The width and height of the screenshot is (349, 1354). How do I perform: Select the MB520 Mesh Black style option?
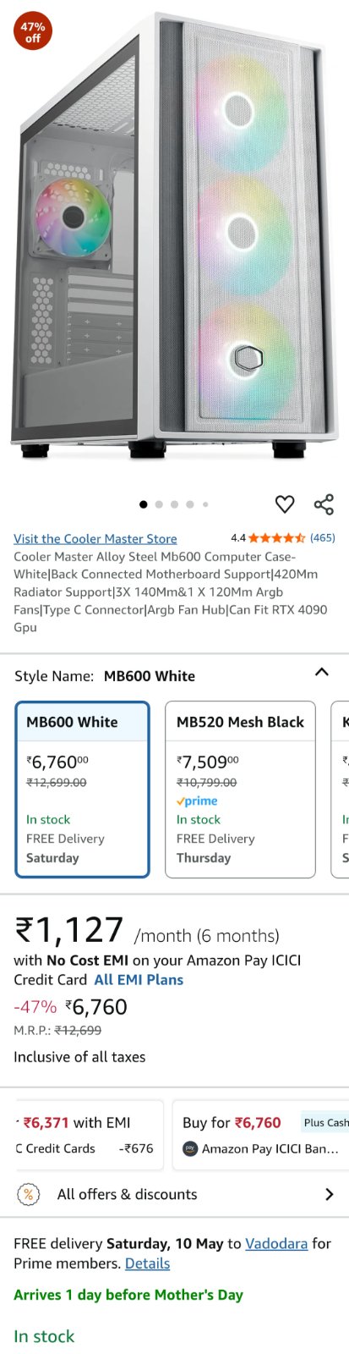[x=240, y=790]
